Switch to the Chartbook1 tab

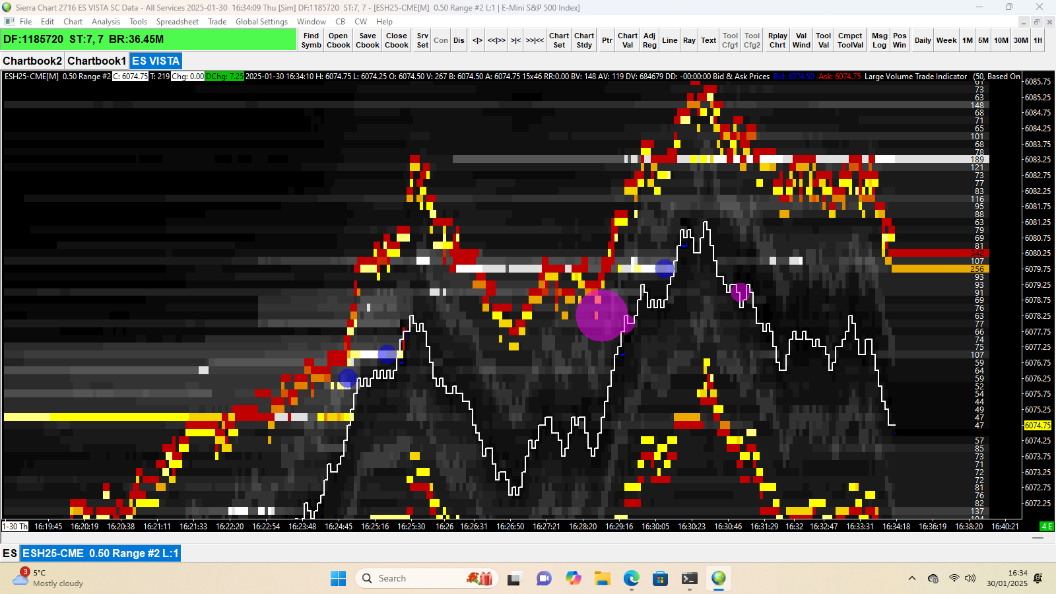point(96,61)
